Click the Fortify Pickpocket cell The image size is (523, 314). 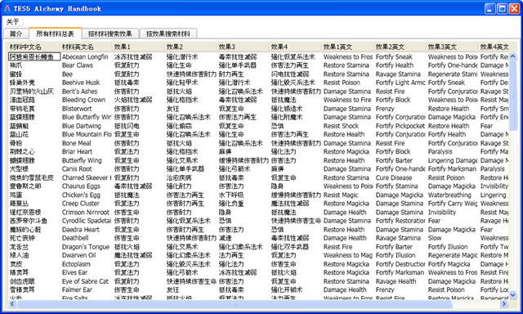[x=400, y=126]
